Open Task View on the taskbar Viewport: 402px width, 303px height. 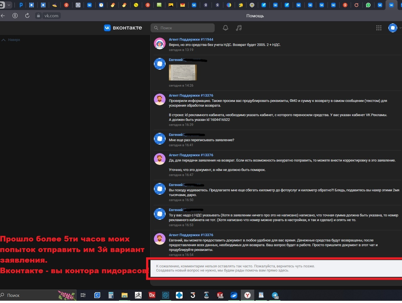pyautogui.click(x=83, y=295)
